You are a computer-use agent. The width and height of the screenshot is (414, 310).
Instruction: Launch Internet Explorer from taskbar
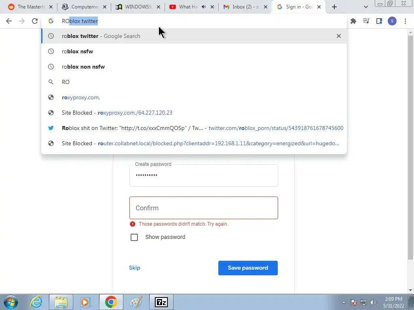36,302
